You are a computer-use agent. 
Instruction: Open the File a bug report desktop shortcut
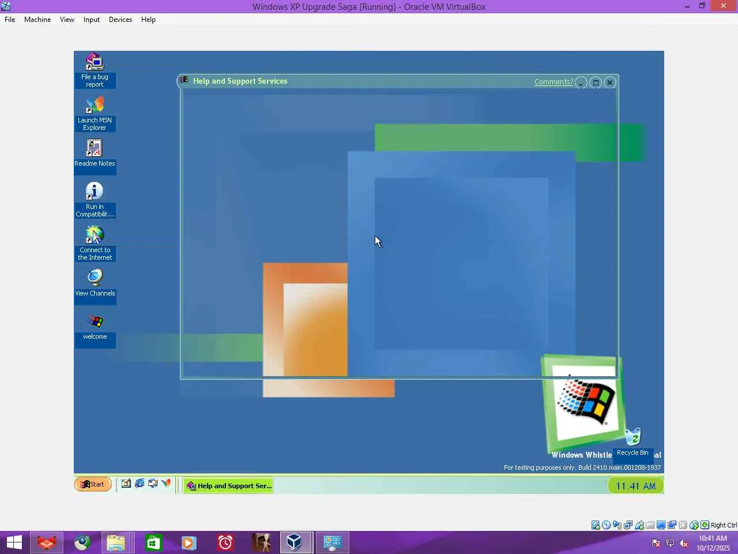coord(95,70)
